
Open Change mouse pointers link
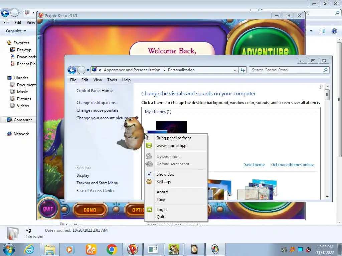[98, 110]
